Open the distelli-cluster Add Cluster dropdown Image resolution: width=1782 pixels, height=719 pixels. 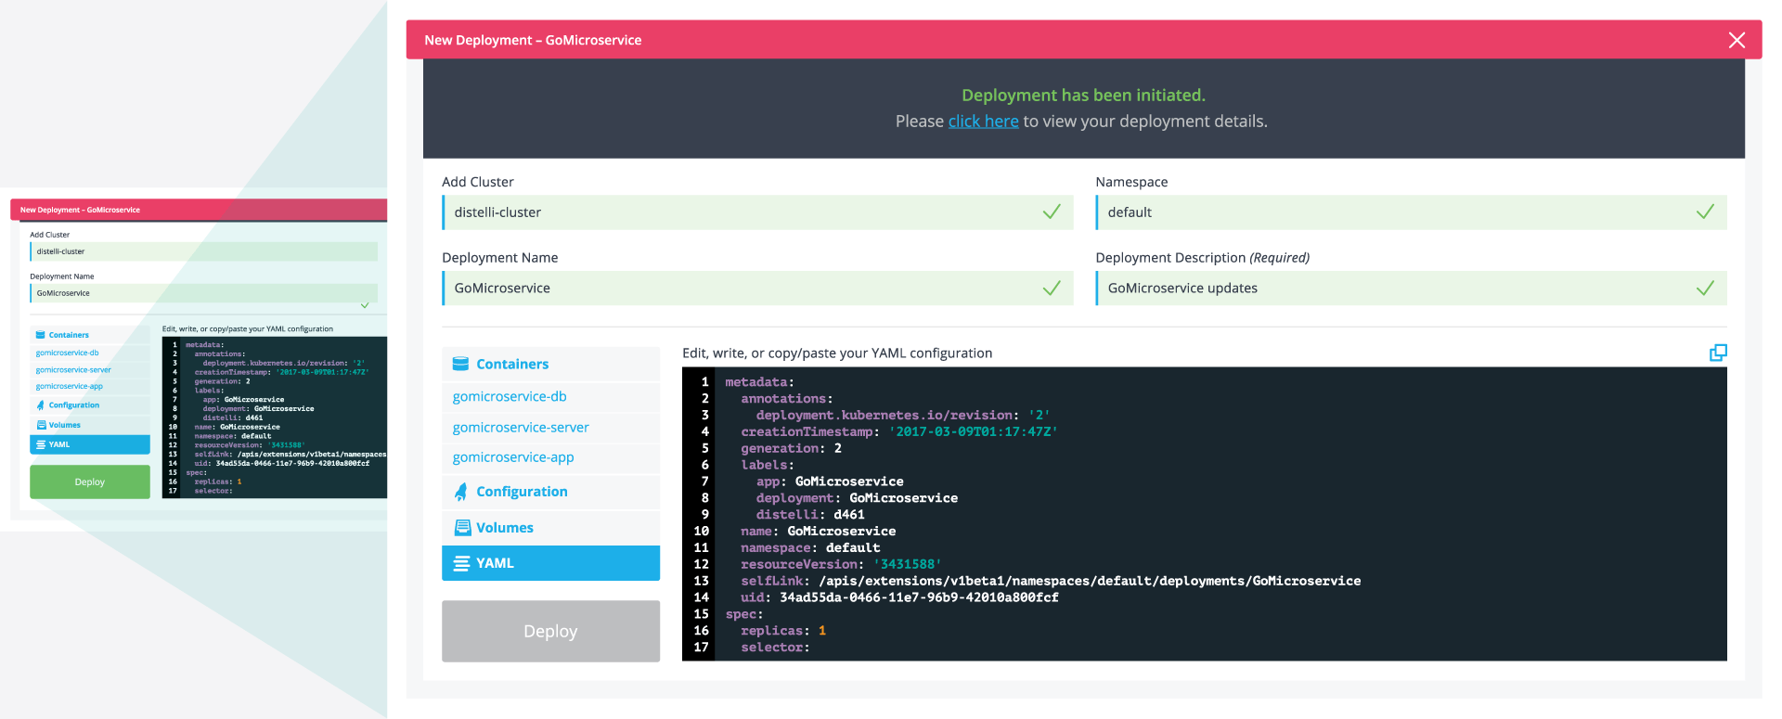click(x=742, y=212)
